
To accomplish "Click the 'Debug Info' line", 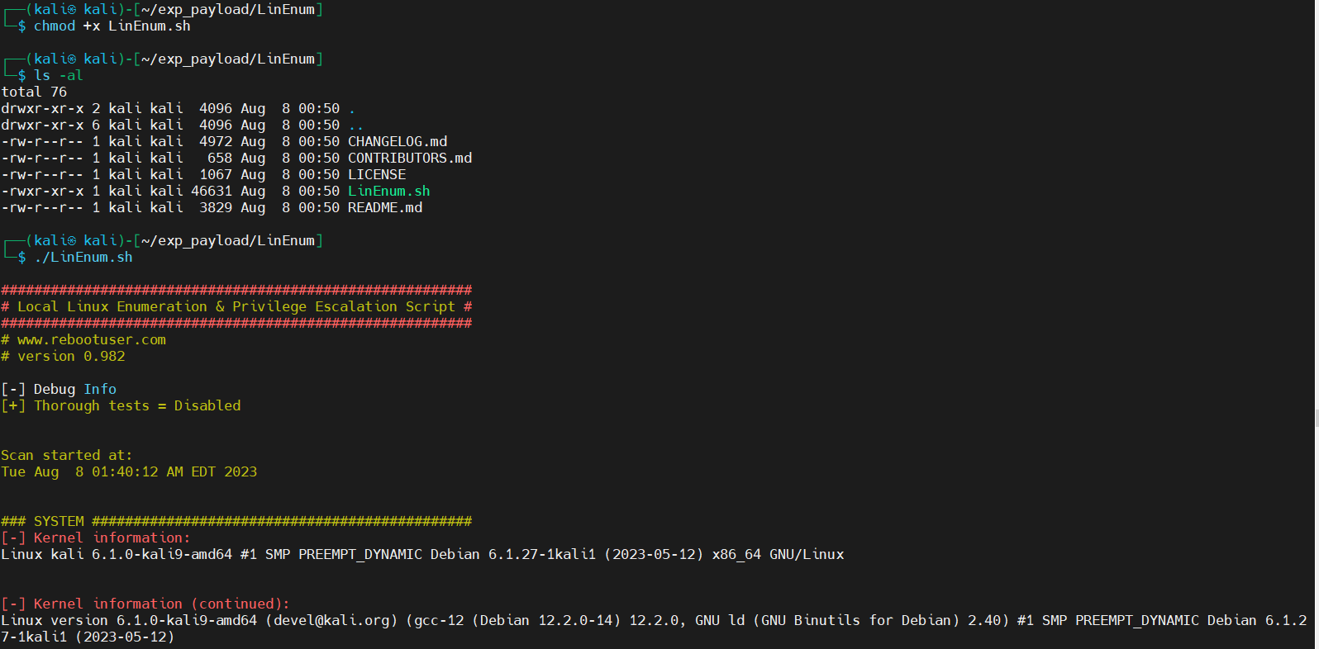I will point(74,389).
